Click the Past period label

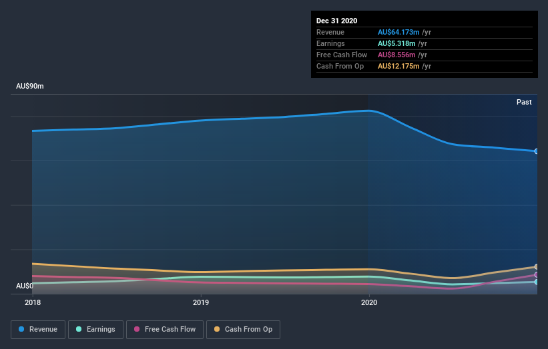(x=524, y=102)
